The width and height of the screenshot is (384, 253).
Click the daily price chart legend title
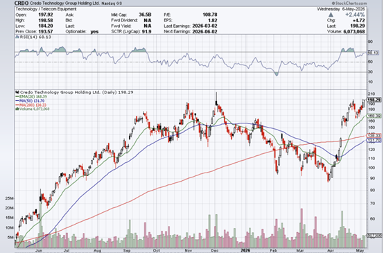tap(74, 92)
